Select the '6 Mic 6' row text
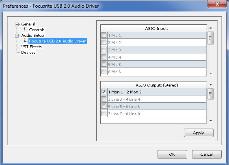 point(114,72)
